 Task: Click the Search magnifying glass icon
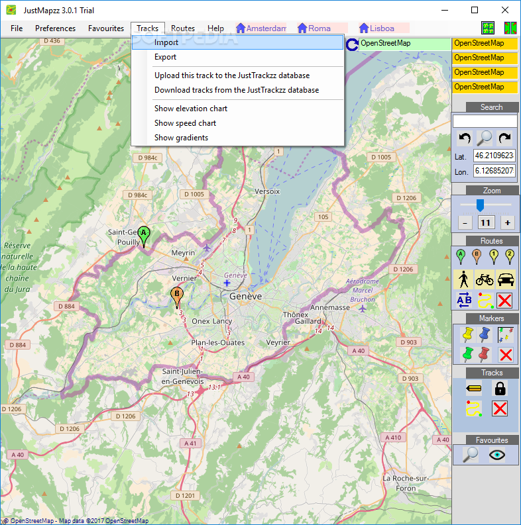[x=485, y=138]
